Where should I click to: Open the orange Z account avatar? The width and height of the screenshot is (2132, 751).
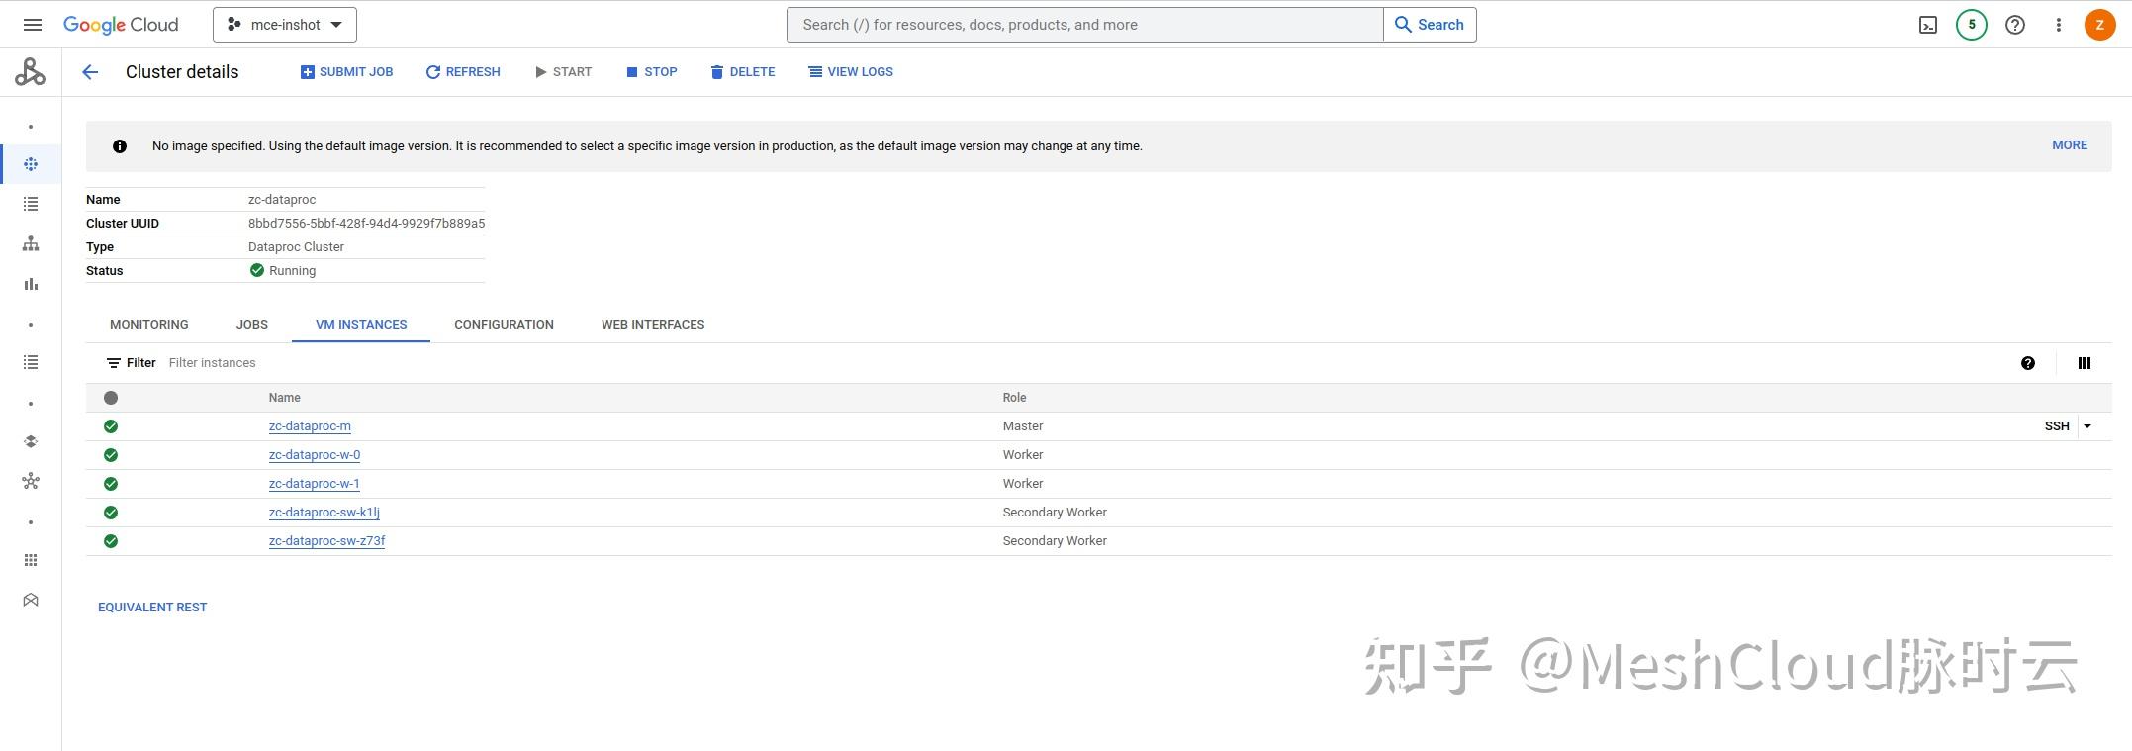click(2099, 25)
